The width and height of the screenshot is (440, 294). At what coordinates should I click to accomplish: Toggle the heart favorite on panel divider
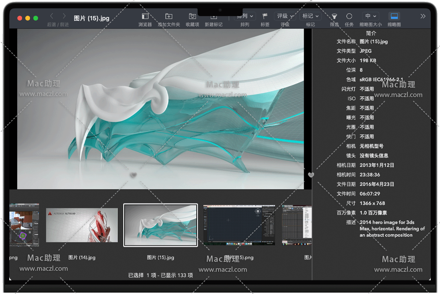point(311,175)
